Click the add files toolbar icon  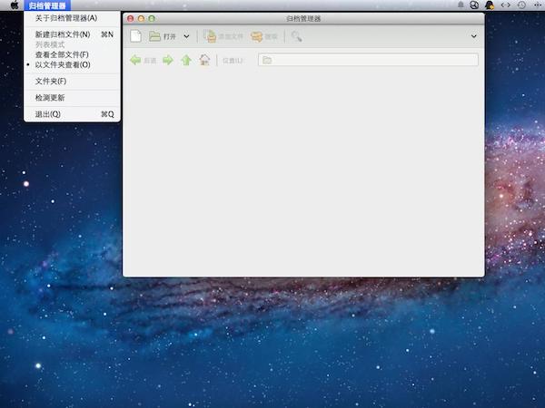click(211, 36)
